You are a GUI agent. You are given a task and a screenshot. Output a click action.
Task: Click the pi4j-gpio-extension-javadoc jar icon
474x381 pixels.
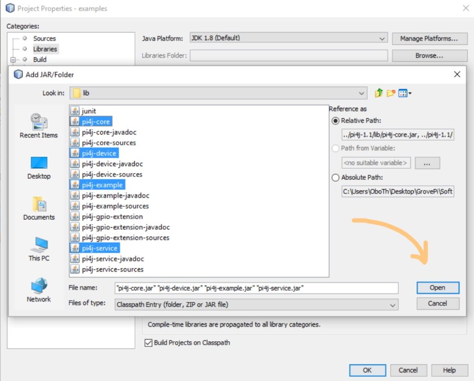pos(75,227)
